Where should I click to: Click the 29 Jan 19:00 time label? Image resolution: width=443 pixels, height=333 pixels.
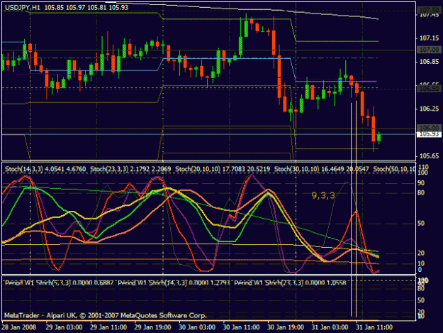(152, 327)
